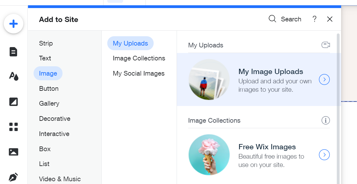
Task: Select the Text category
Action: 45,58
